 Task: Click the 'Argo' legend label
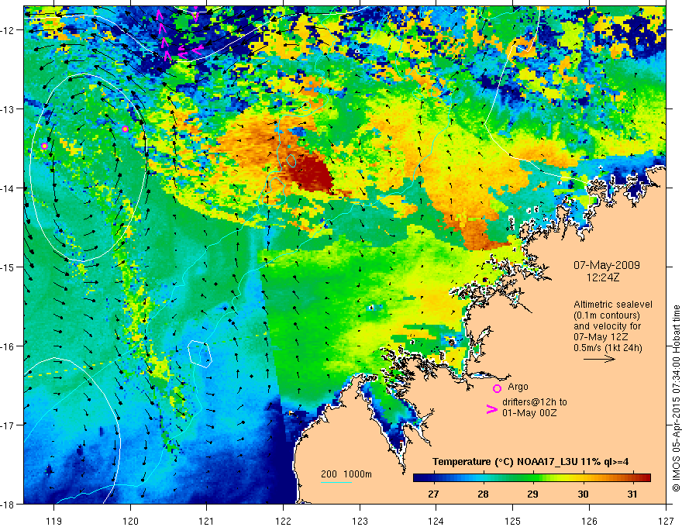pyautogui.click(x=518, y=387)
